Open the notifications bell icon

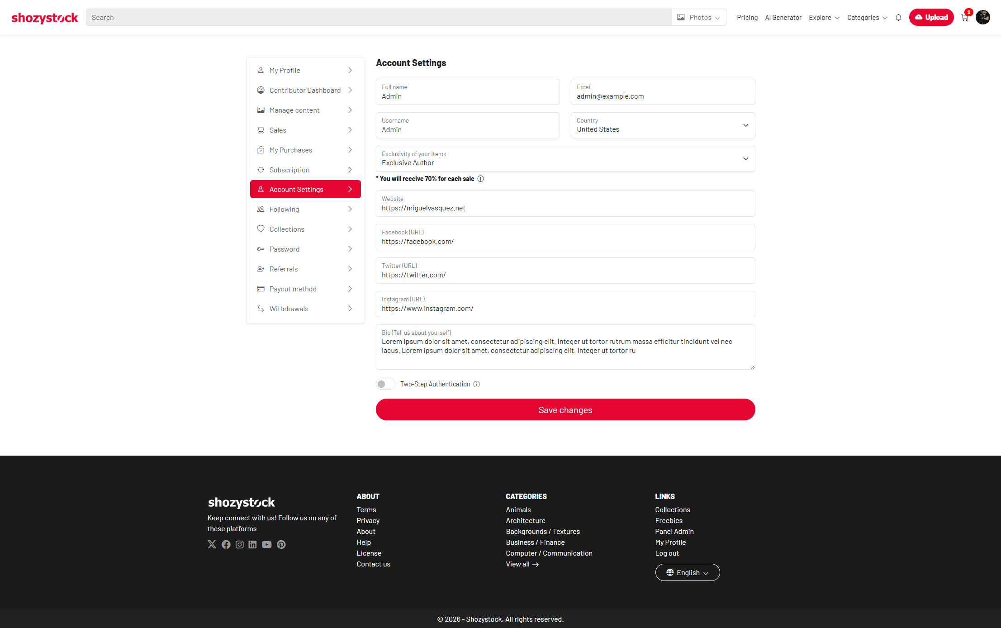coord(898,18)
